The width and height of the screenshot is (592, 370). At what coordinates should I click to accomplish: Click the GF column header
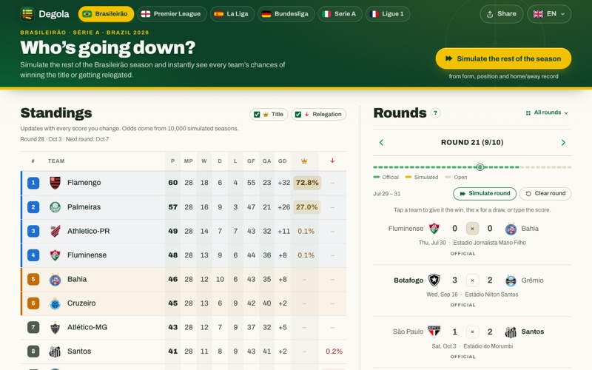pos(251,161)
